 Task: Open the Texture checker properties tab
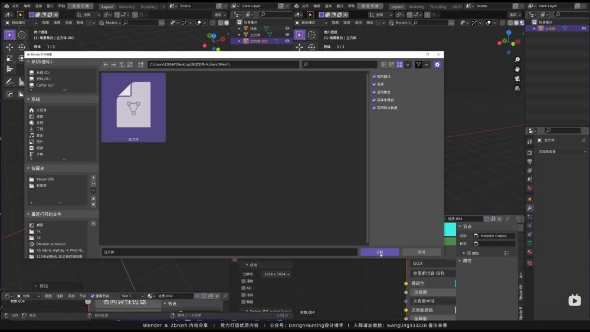tap(530, 263)
